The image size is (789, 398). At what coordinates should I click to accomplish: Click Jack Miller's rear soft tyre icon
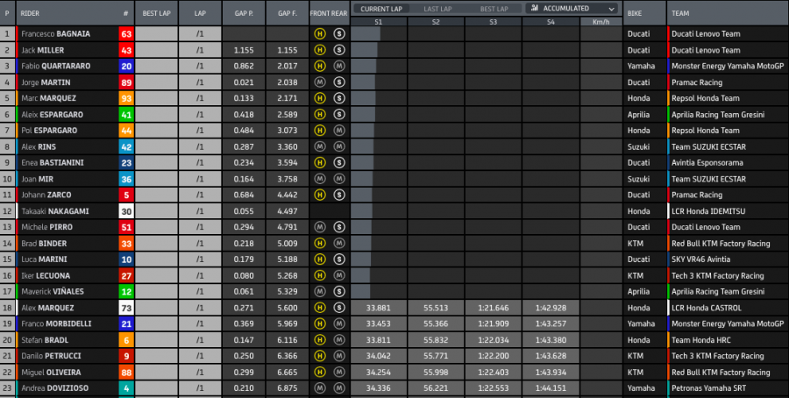(339, 51)
